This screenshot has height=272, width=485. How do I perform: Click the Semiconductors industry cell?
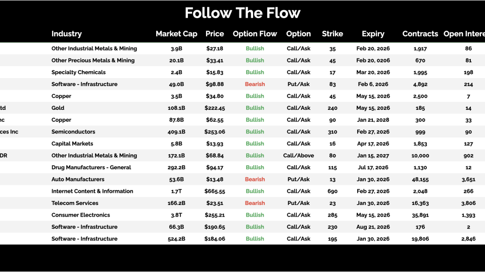(73, 132)
